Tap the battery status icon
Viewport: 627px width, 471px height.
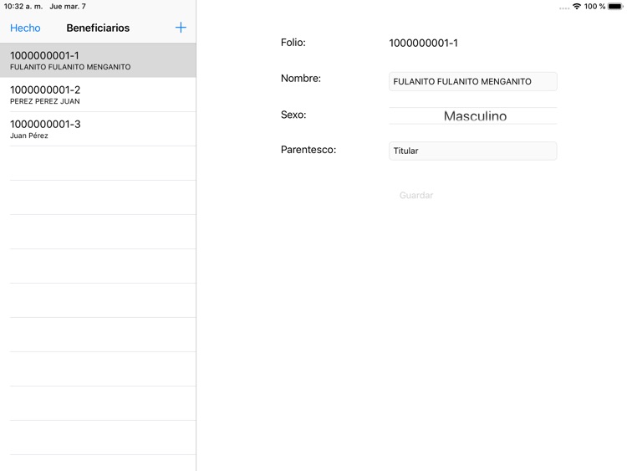point(615,7)
